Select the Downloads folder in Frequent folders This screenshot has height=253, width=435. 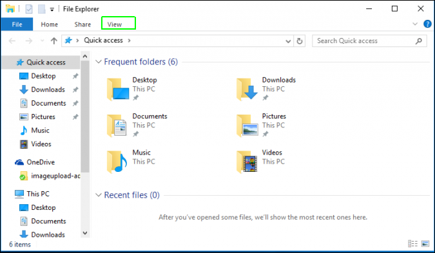(266, 89)
